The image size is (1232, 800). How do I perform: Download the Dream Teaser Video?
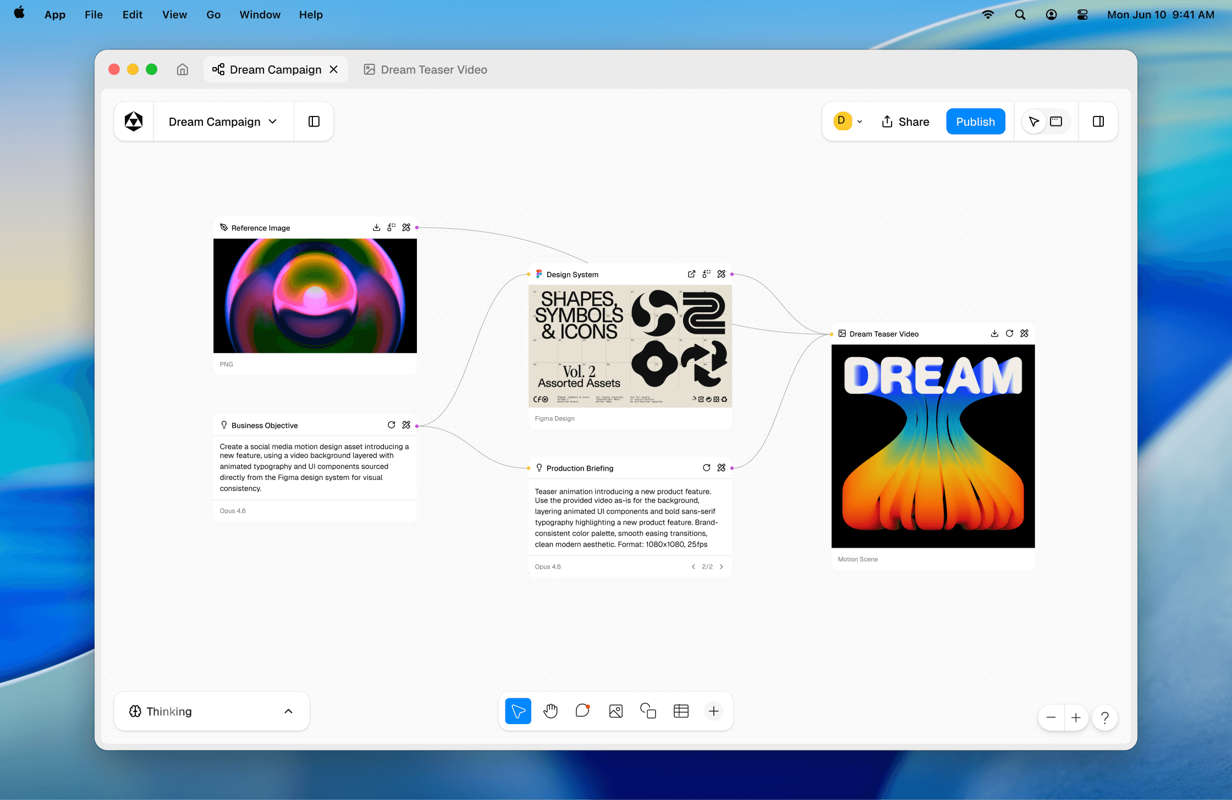994,334
